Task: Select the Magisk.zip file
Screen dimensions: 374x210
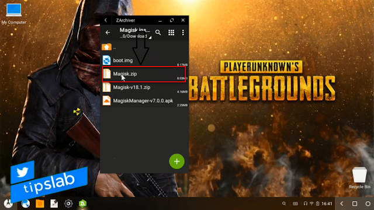Action: [144, 74]
